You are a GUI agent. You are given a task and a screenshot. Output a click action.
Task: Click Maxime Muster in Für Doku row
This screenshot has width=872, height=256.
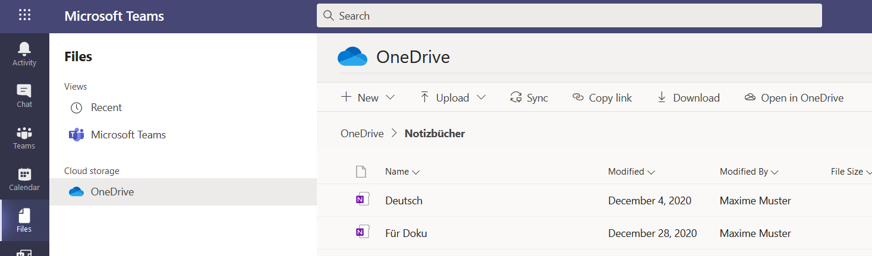coord(755,233)
